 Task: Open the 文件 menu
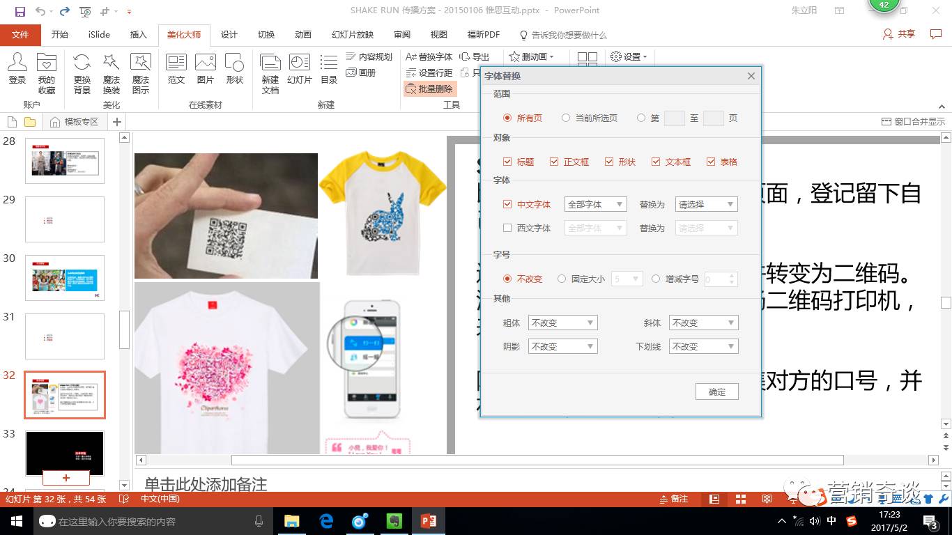click(20, 35)
